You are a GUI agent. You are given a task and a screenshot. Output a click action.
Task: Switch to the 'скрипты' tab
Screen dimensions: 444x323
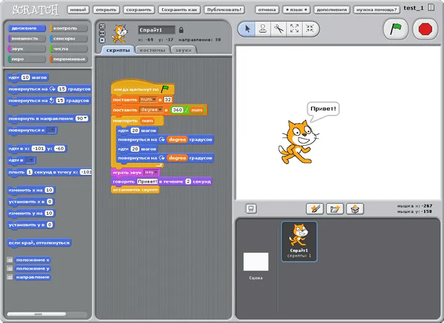(118, 50)
